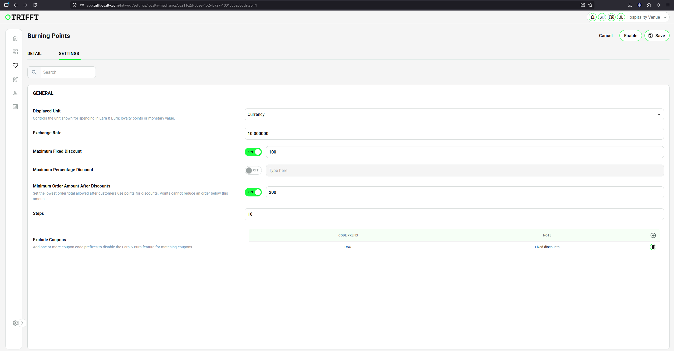The width and height of the screenshot is (674, 351).
Task: Open the magic wand icon in sidebar
Action: [15, 79]
